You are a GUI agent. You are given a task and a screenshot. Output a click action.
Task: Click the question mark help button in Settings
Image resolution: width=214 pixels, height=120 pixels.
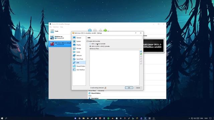click(136, 33)
